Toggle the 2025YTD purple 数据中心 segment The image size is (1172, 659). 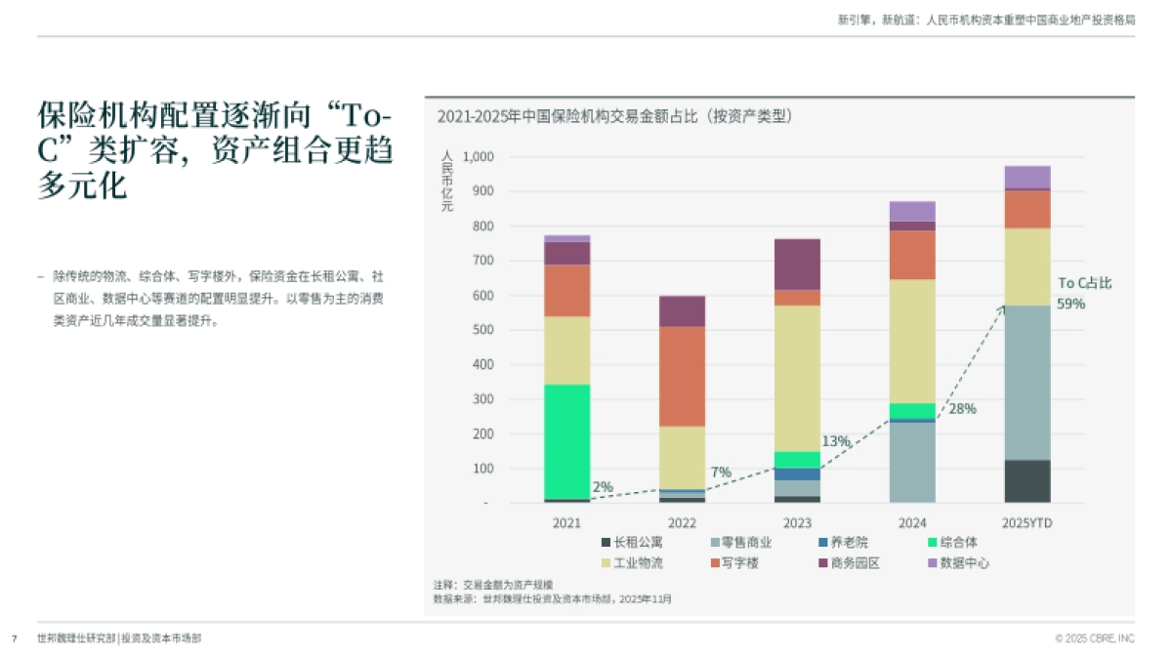(x=1025, y=176)
